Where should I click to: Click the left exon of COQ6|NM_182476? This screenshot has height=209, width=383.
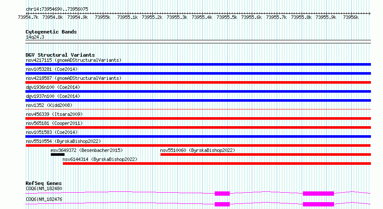click(x=222, y=204)
